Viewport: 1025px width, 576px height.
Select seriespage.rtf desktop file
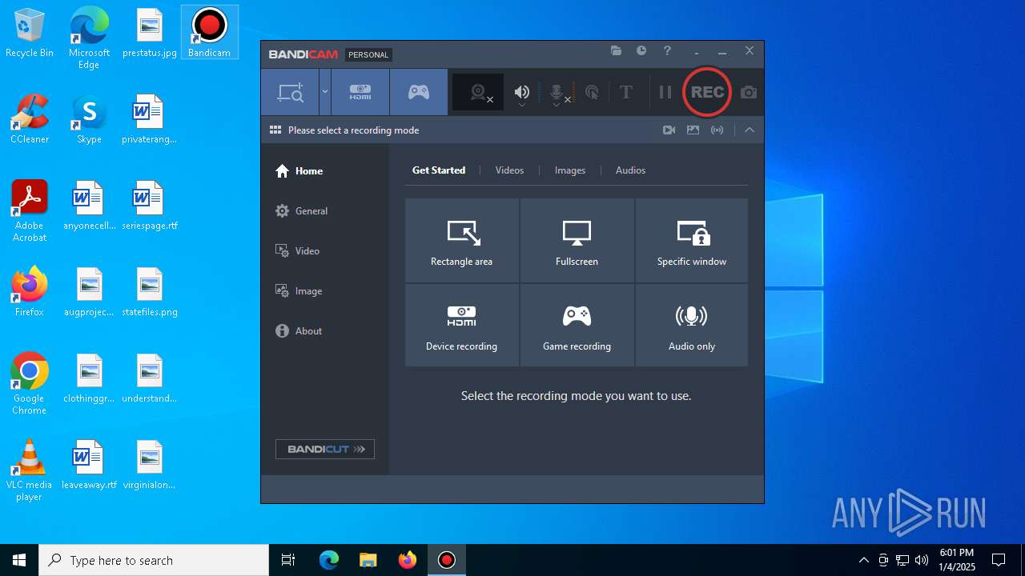[150, 206]
